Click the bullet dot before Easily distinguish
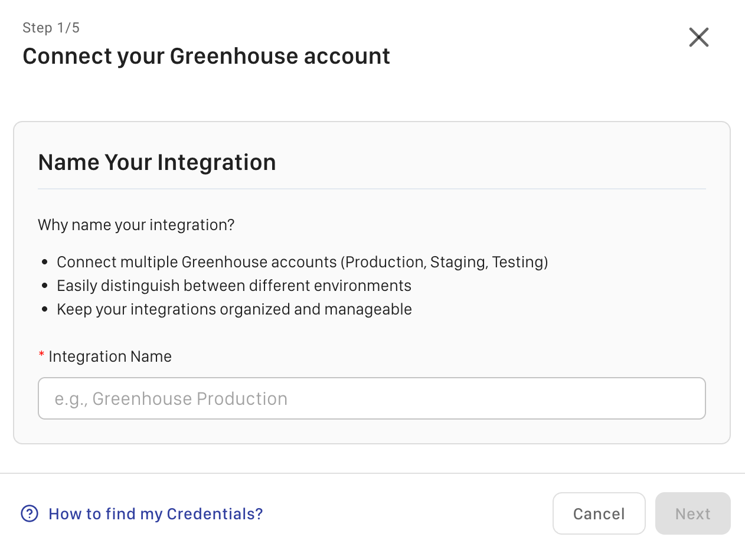The image size is (745, 550). 45,286
